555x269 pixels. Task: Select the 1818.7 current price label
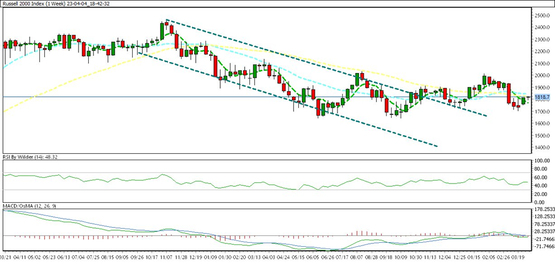(x=542, y=97)
